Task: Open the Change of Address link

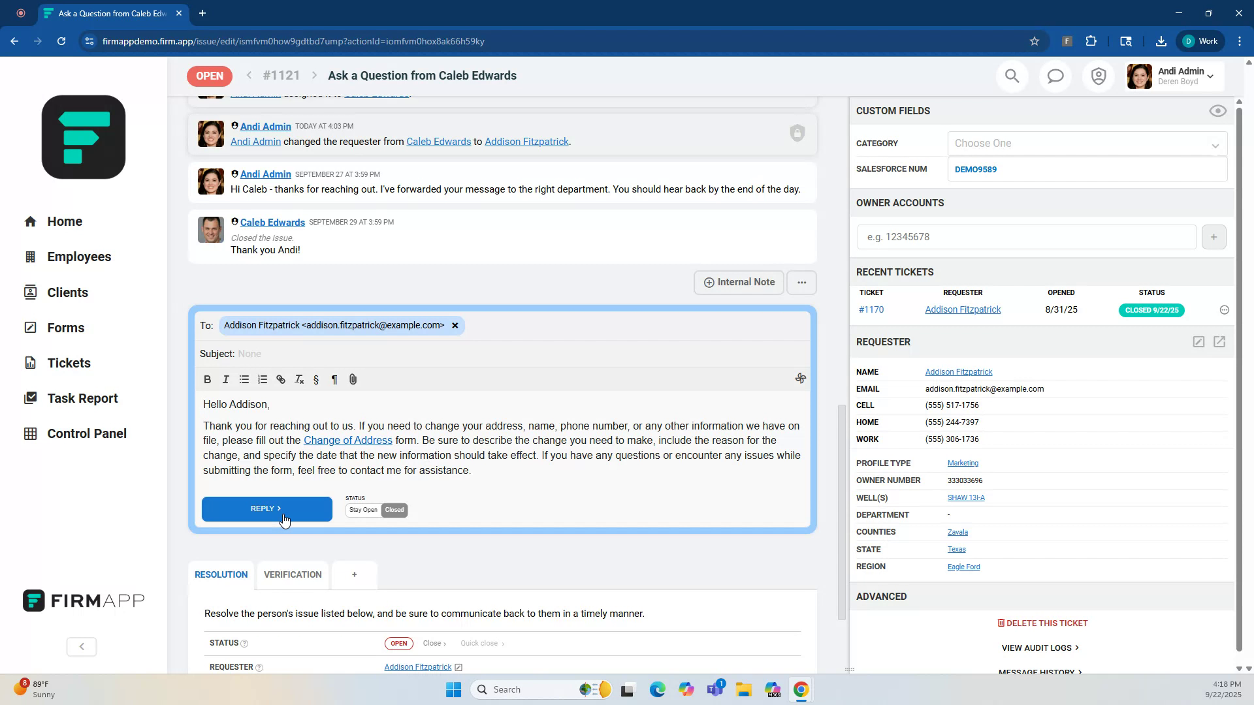Action: pos(348,440)
